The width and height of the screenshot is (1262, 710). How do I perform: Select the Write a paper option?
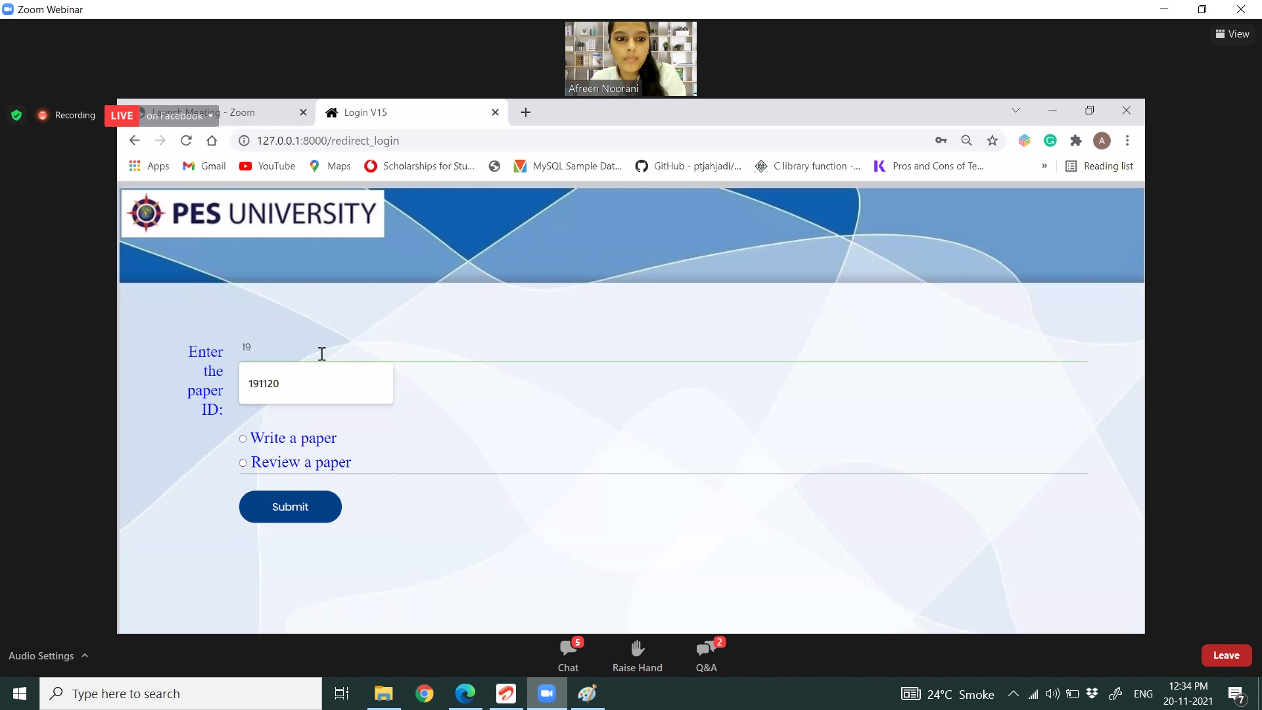pyautogui.click(x=243, y=438)
